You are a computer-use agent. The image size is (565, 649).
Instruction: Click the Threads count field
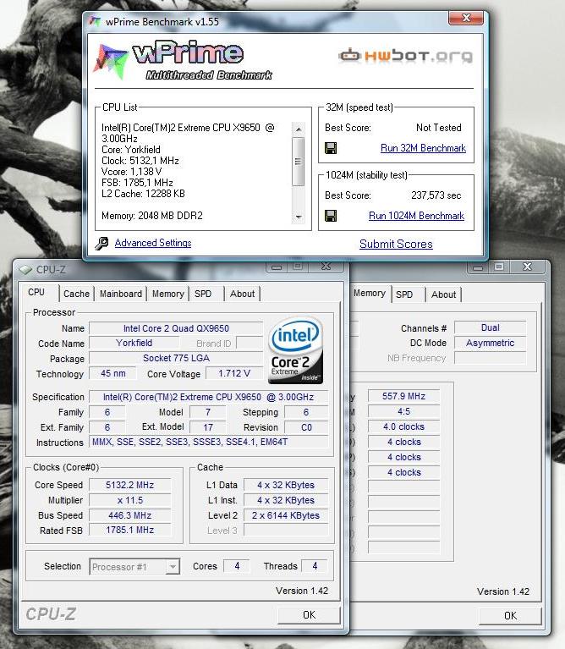click(315, 566)
